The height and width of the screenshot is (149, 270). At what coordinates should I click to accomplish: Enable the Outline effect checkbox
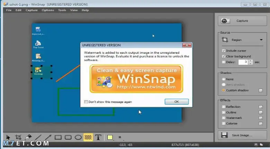[224, 112]
